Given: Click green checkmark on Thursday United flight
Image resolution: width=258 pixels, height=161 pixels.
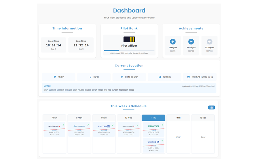Looking at the screenshot, I should click(162, 140).
